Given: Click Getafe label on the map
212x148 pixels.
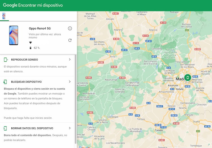Looking at the screenshot, I should point(180,89).
